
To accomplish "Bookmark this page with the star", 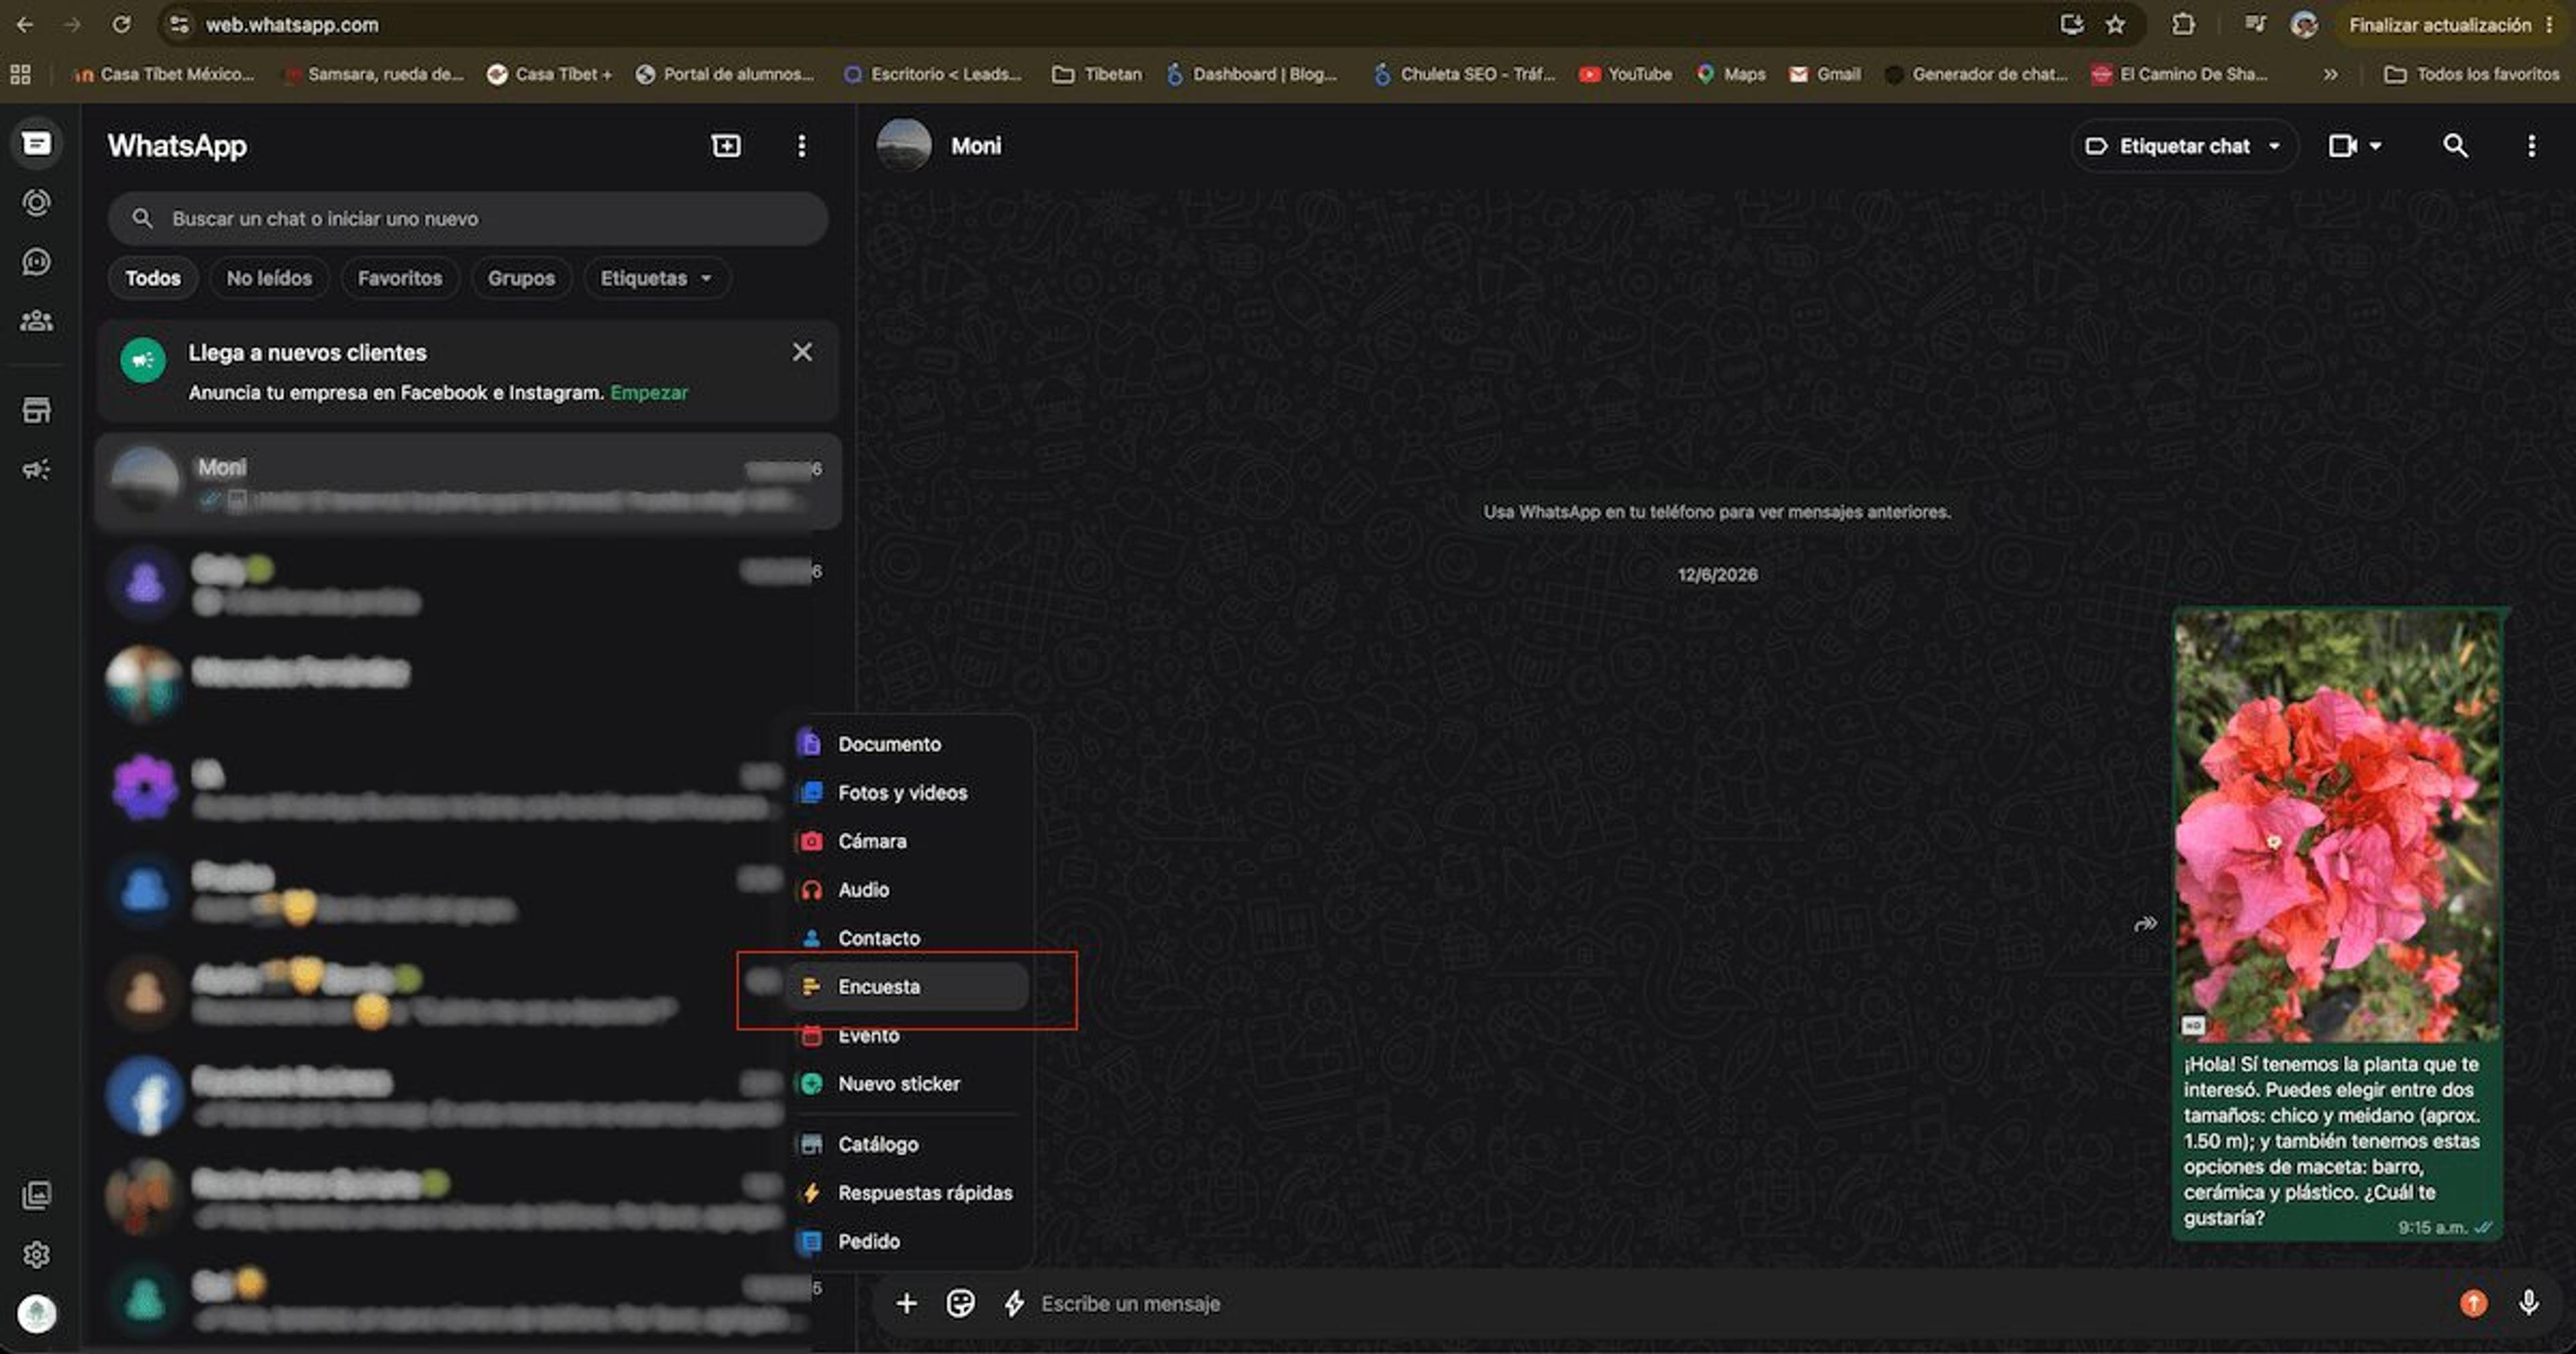I will [x=2115, y=24].
